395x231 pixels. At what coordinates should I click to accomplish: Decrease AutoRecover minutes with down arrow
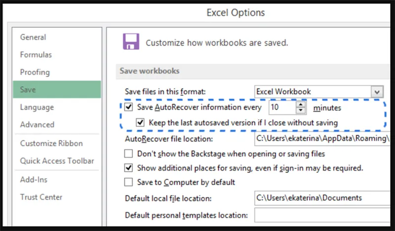(x=301, y=111)
